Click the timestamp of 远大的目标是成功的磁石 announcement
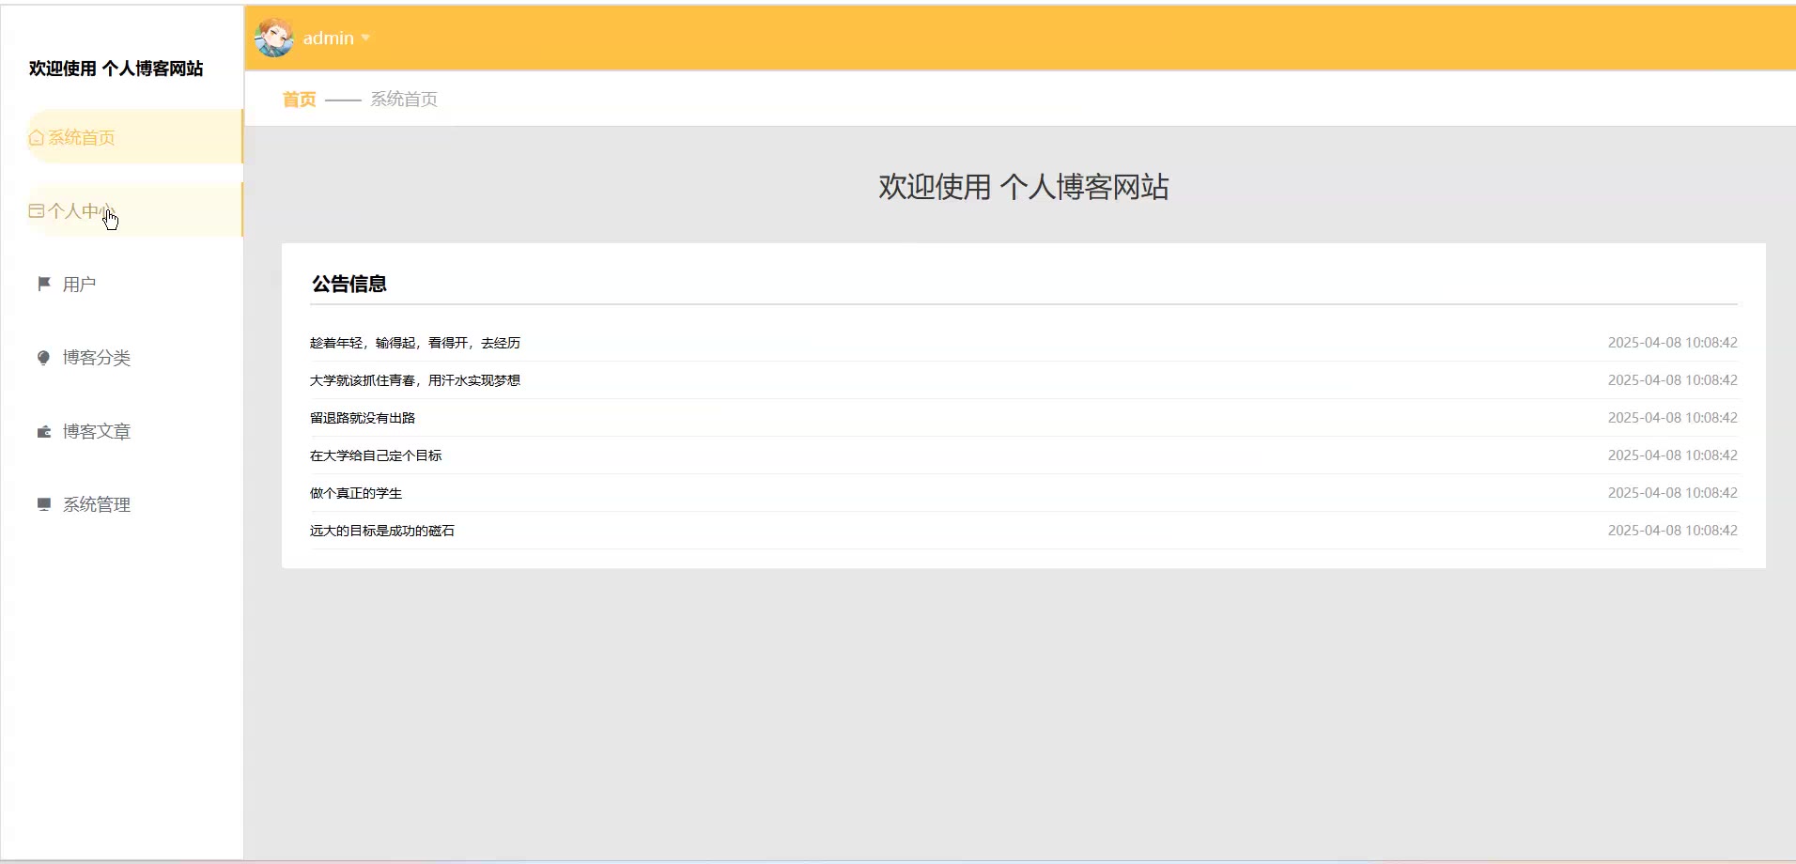1796x864 pixels. point(1673,531)
